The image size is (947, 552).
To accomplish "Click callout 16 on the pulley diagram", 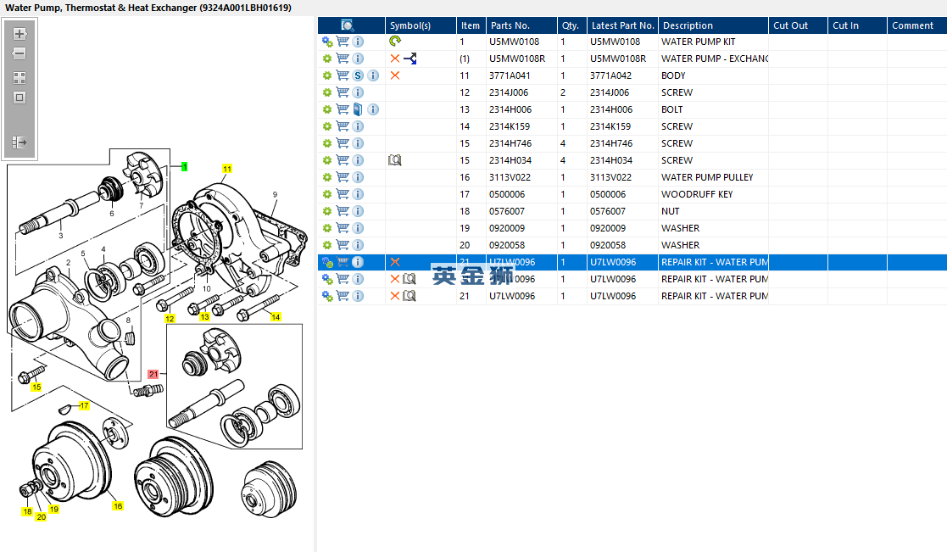I will point(118,506).
